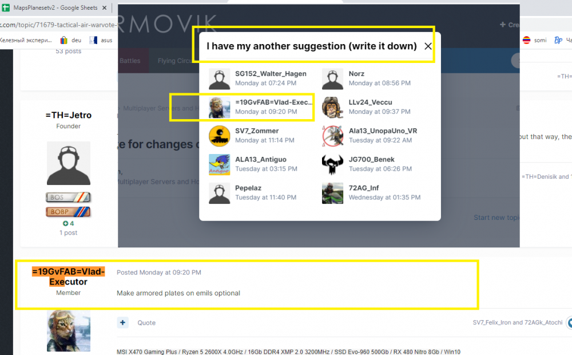The image size is (572, 355).
Task: Click the 53 posts count text
Action: pos(69,51)
